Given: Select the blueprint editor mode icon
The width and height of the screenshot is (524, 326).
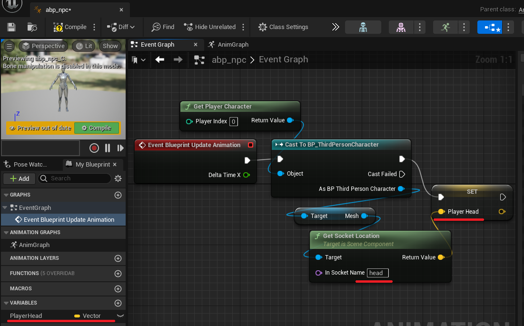Looking at the screenshot, I should 490,27.
